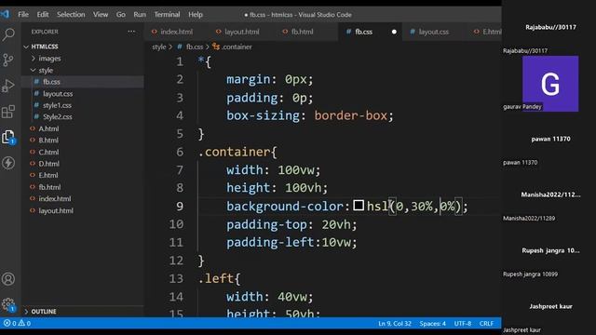This screenshot has width=596, height=335.
Task: Click the VS Code logo icon
Action: click(x=5, y=15)
